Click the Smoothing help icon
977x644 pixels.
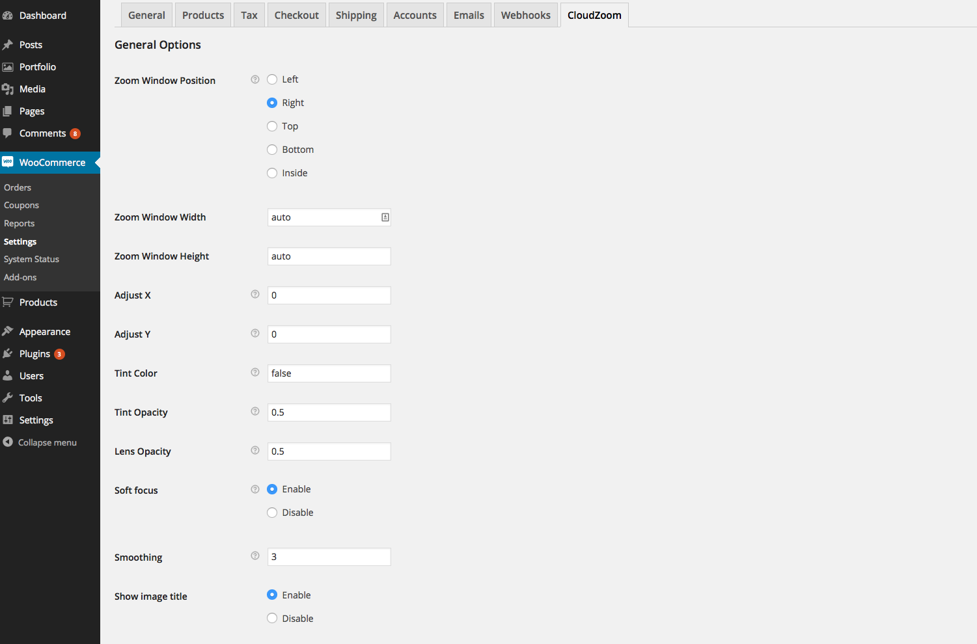[x=255, y=556]
